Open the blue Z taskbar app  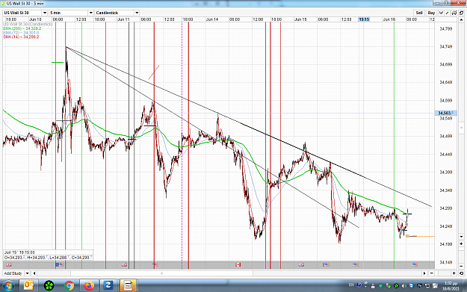click(108, 286)
